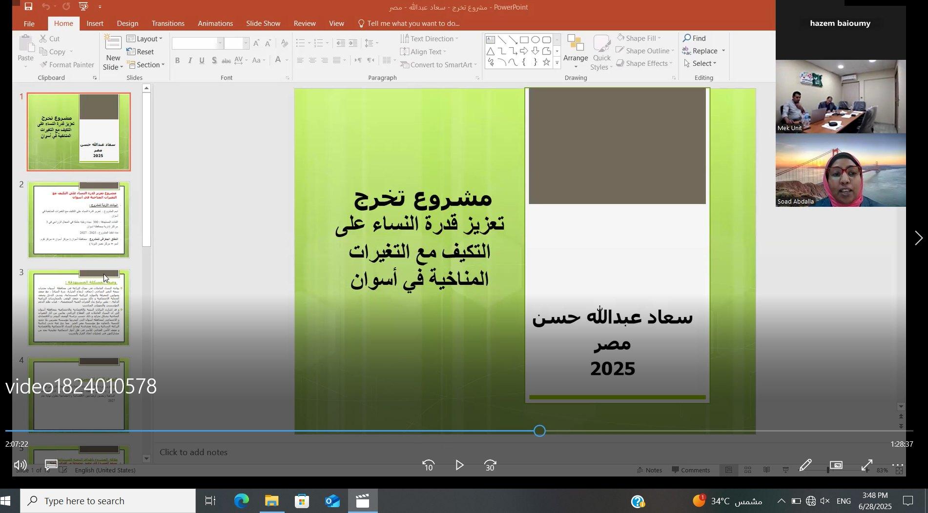Screen dimensions: 928x513
Task: Toggle Justify paragraph alignment
Action: pyautogui.click(x=337, y=60)
